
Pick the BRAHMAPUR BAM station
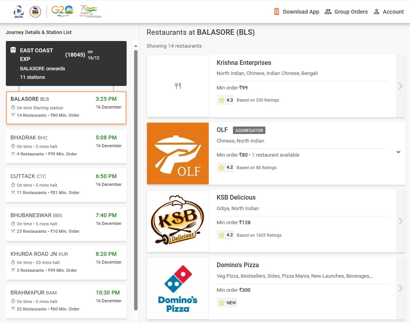[66, 301]
